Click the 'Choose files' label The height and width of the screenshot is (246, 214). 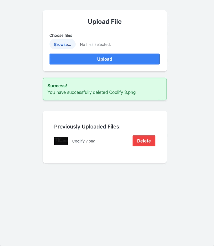[61, 35]
